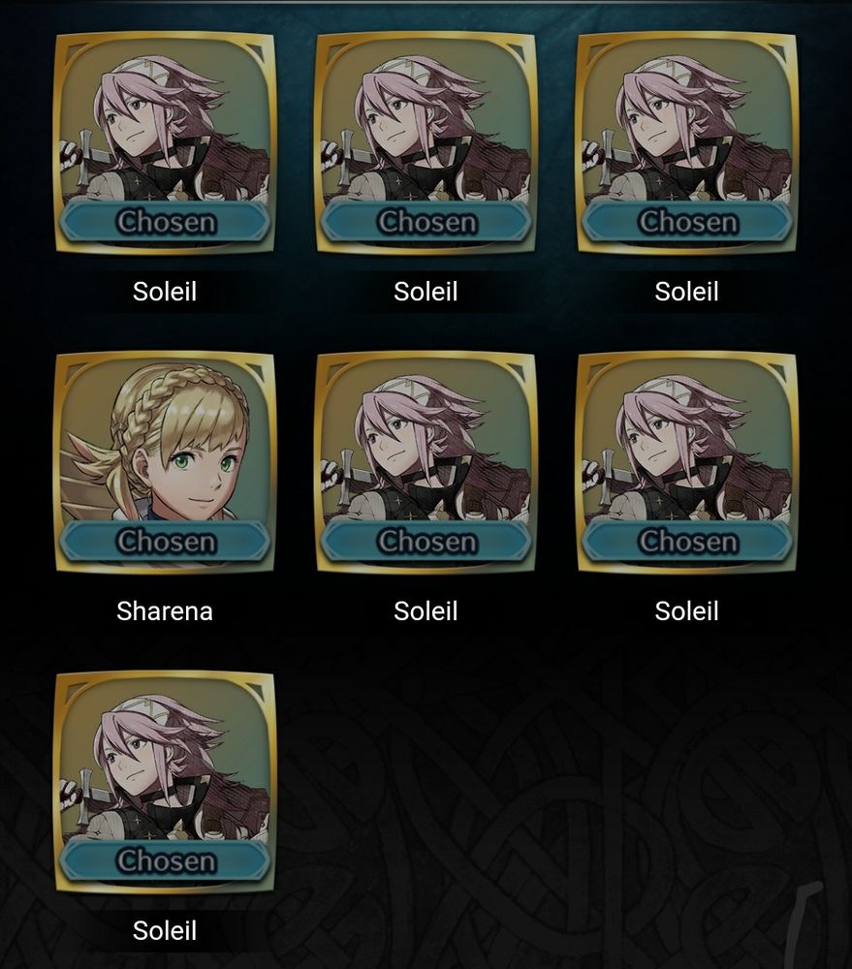Select the first Soleil portrait in the top row
Image resolution: width=852 pixels, height=969 pixels.
click(x=165, y=143)
